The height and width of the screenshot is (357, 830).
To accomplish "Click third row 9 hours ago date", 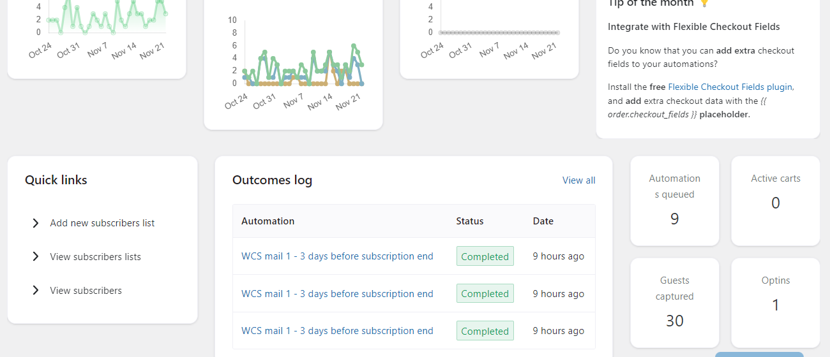I will coord(559,331).
